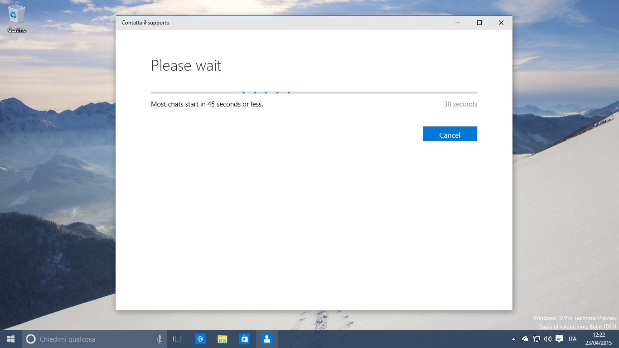Click the '38 seconds' countdown text
The width and height of the screenshot is (619, 348).
coord(460,104)
